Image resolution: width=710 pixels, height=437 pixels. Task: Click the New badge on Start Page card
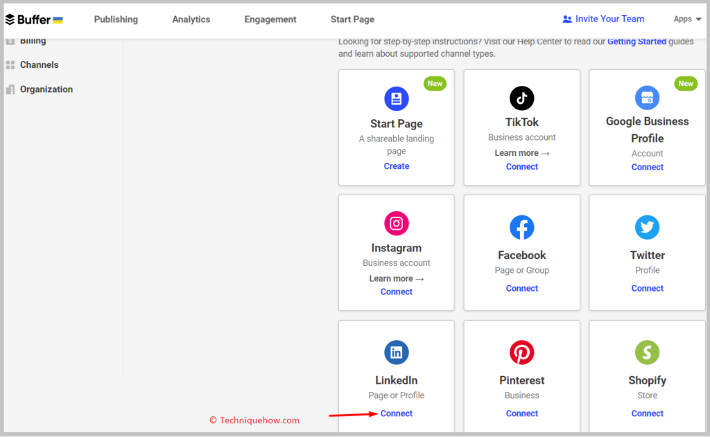[x=435, y=83]
